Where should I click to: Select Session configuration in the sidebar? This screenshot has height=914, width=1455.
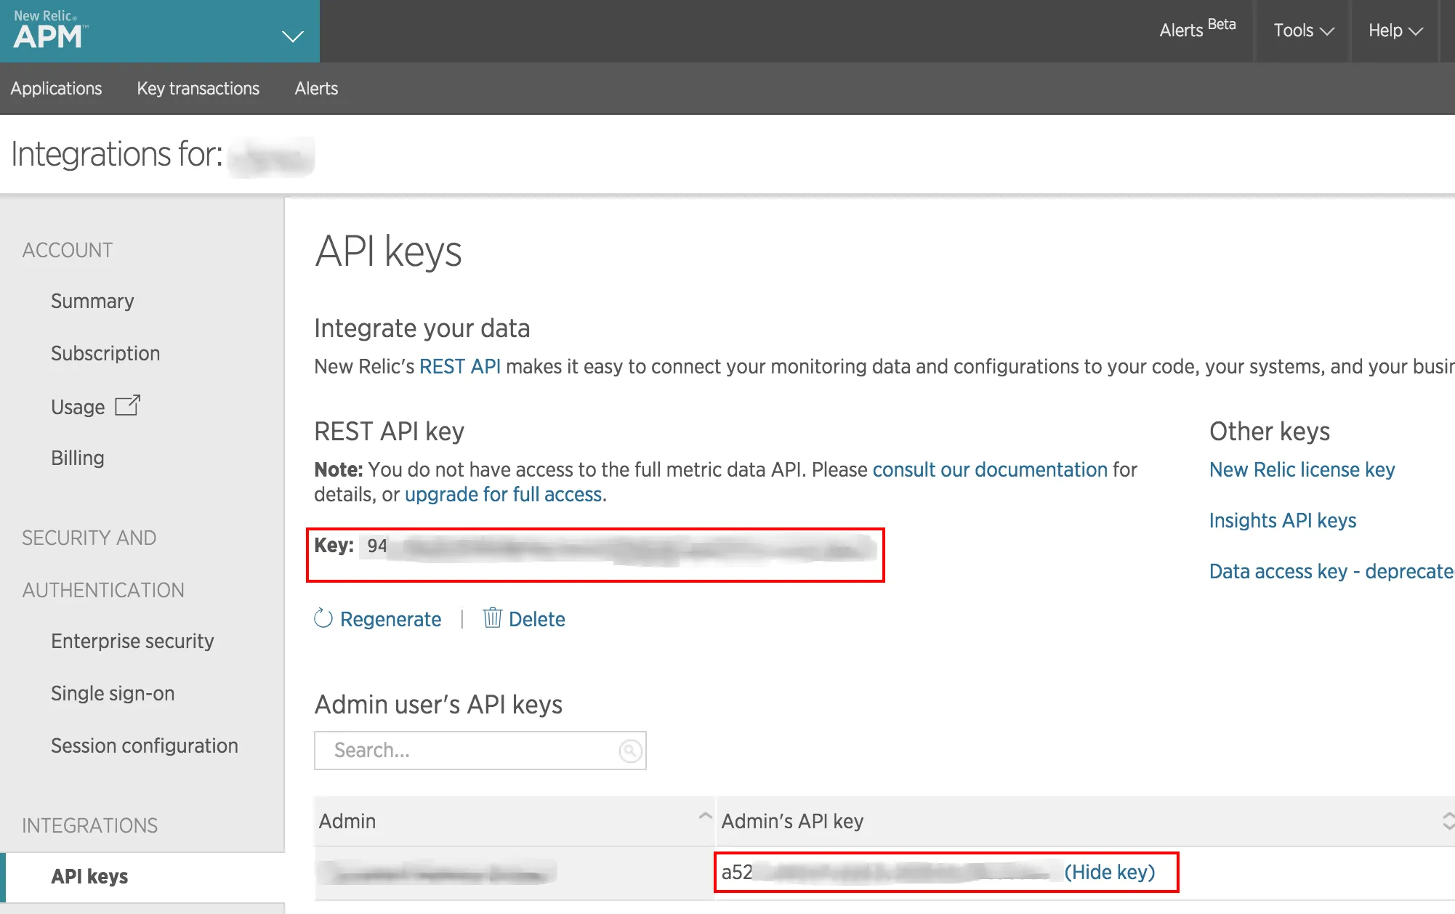click(145, 745)
